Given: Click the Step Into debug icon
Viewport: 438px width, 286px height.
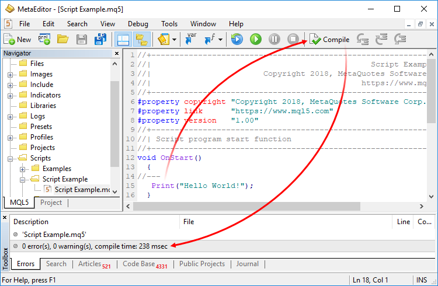Looking at the screenshot, I should [363, 39].
